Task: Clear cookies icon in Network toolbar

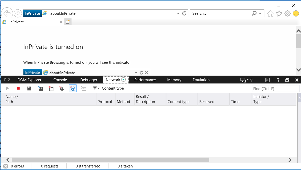Action: (62, 88)
